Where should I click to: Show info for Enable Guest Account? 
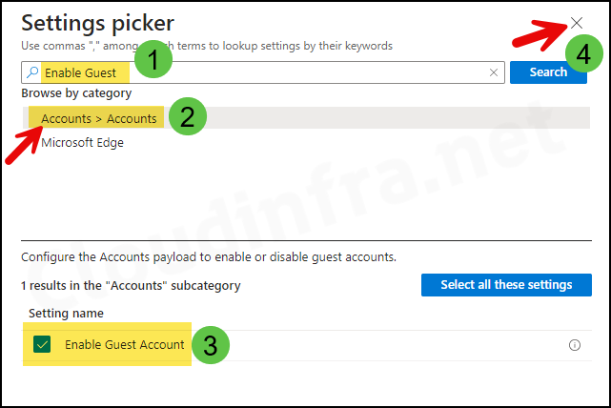pyautogui.click(x=575, y=345)
